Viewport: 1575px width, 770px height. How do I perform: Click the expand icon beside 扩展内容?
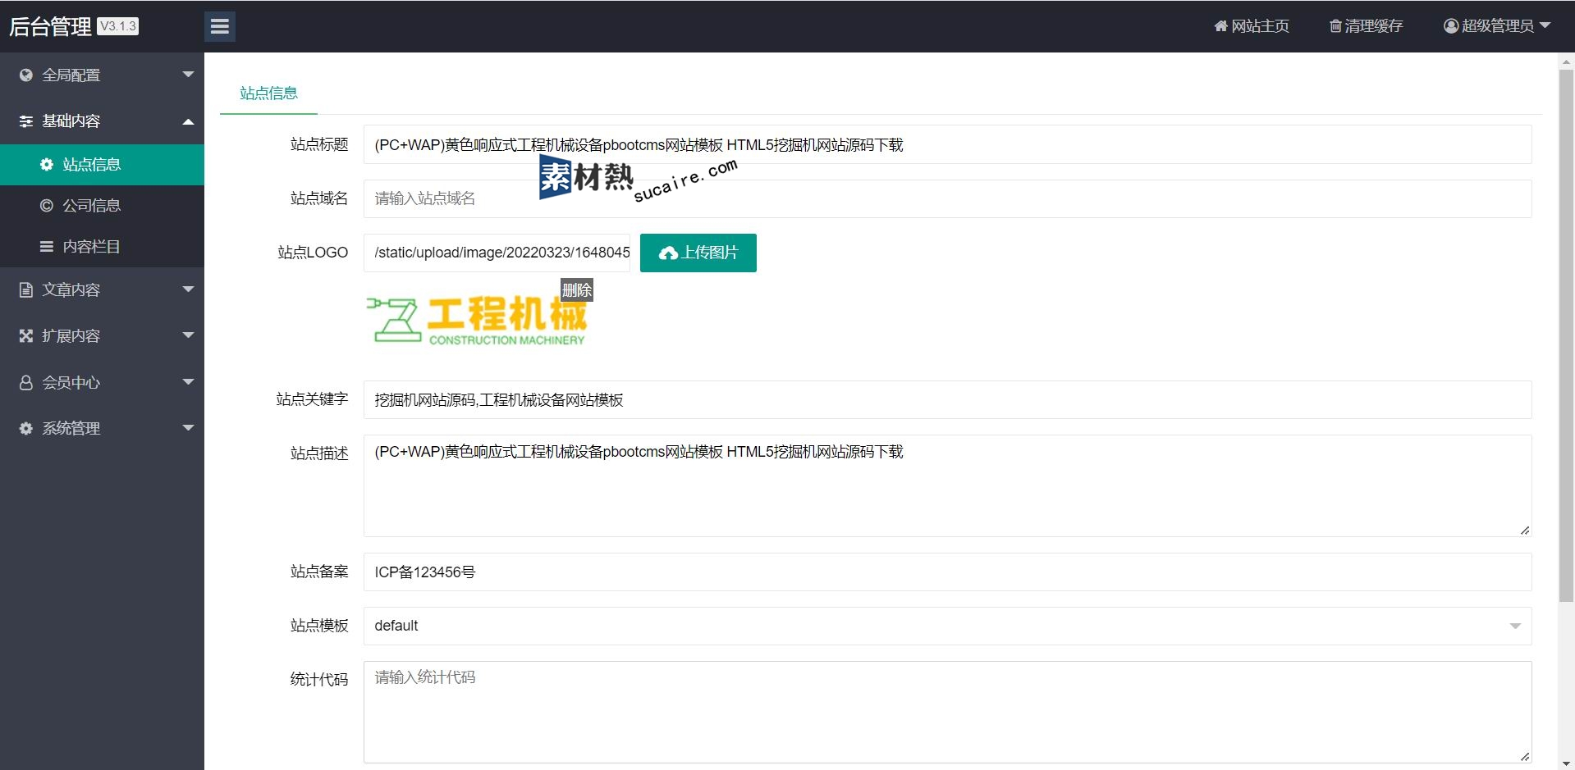(x=26, y=336)
